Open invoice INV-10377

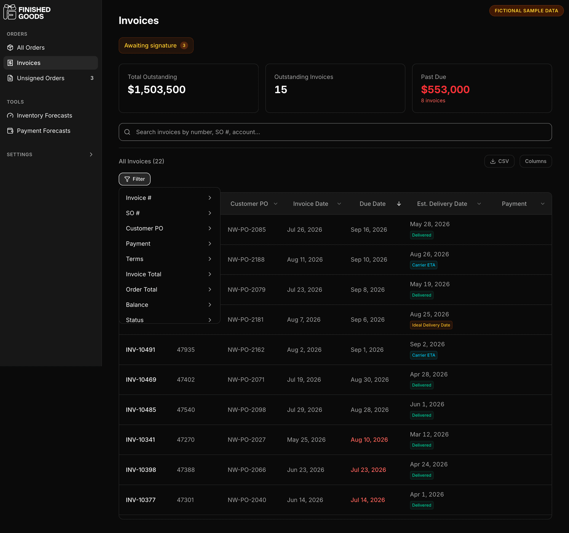click(141, 500)
